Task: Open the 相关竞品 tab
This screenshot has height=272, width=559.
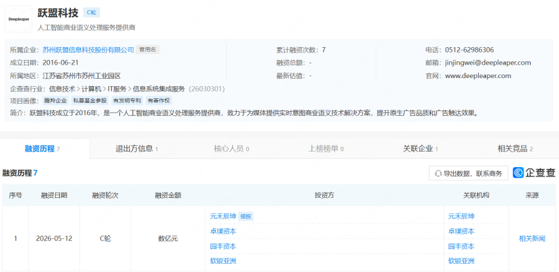Action: [x=515, y=149]
